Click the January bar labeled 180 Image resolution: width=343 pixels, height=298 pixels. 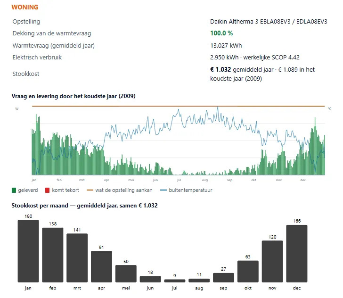(28, 251)
